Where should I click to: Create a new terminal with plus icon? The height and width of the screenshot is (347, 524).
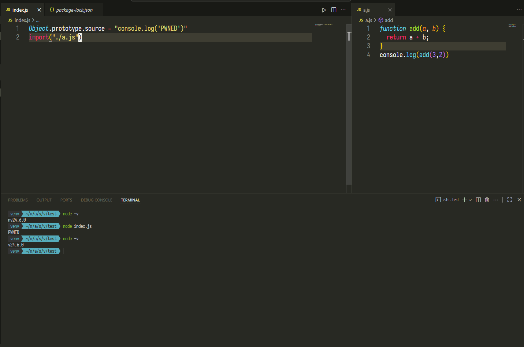tap(464, 200)
